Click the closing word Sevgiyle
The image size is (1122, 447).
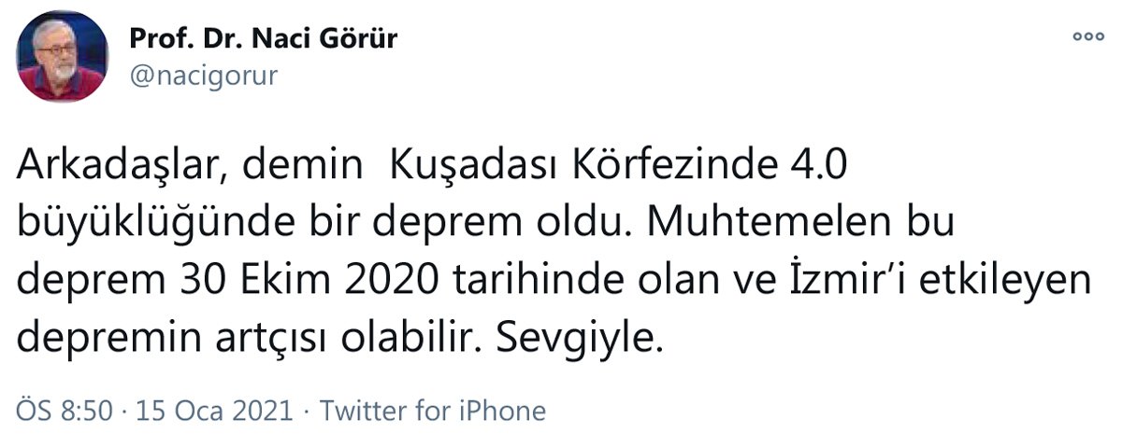click(578, 338)
